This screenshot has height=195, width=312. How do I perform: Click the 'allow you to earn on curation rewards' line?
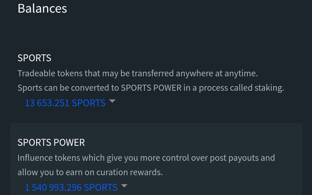[90, 172]
